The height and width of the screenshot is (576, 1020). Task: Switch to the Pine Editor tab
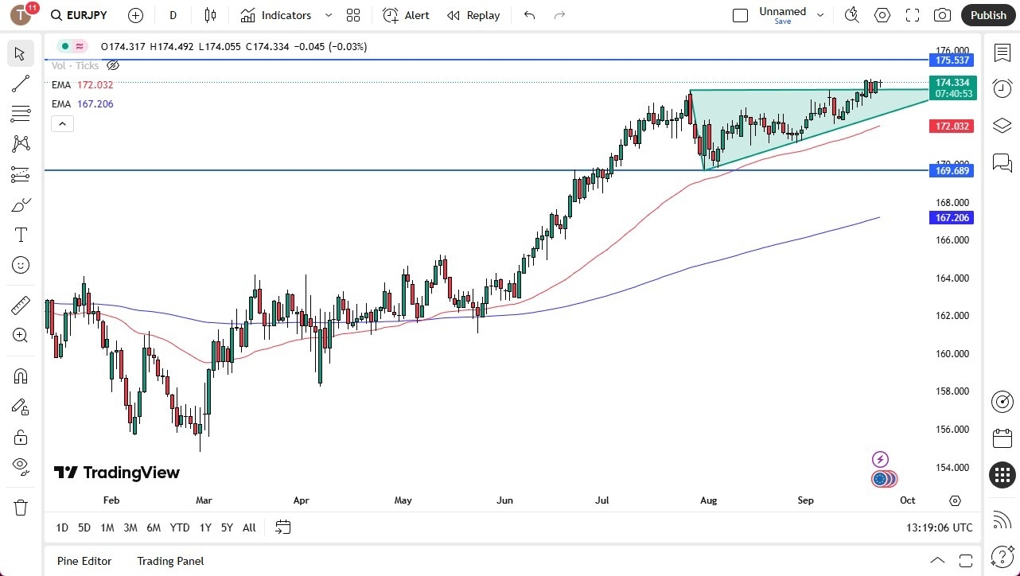pyautogui.click(x=84, y=561)
